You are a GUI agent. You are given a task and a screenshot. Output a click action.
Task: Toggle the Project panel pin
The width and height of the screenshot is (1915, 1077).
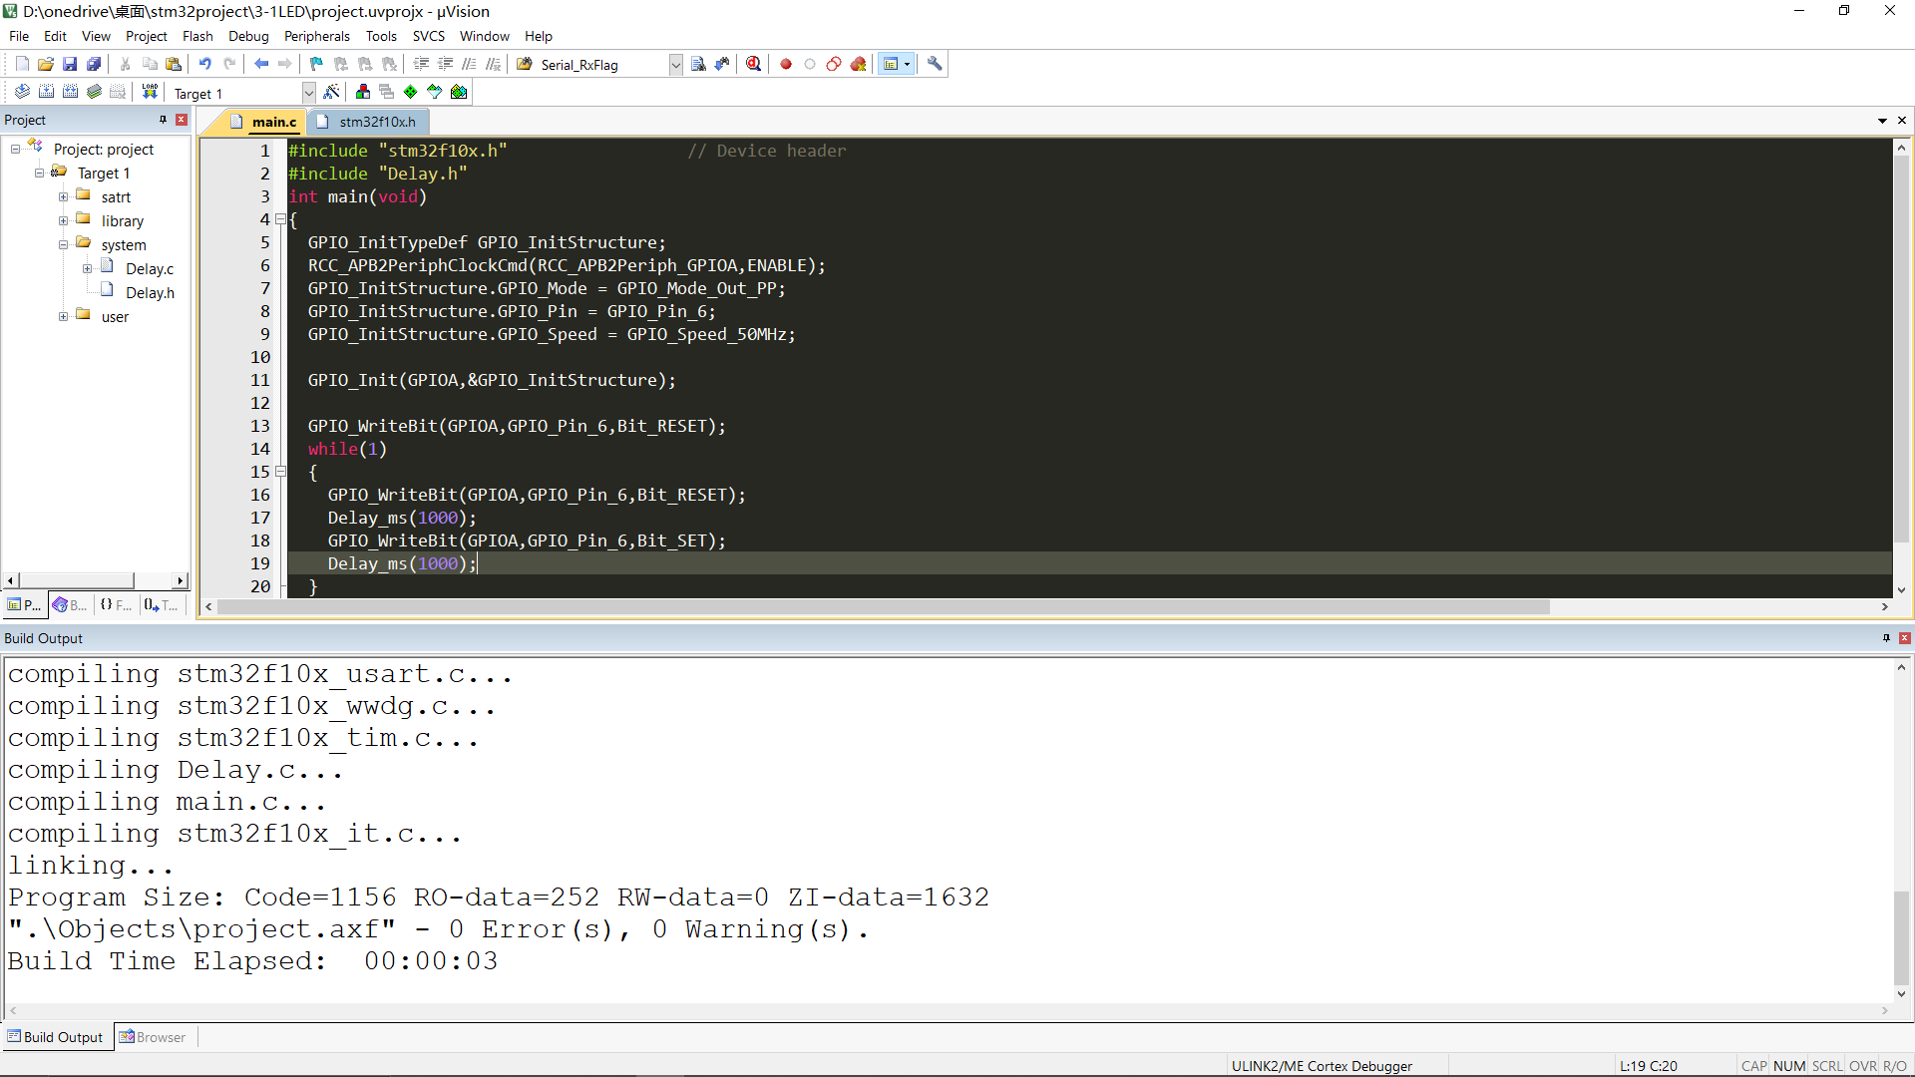[163, 120]
